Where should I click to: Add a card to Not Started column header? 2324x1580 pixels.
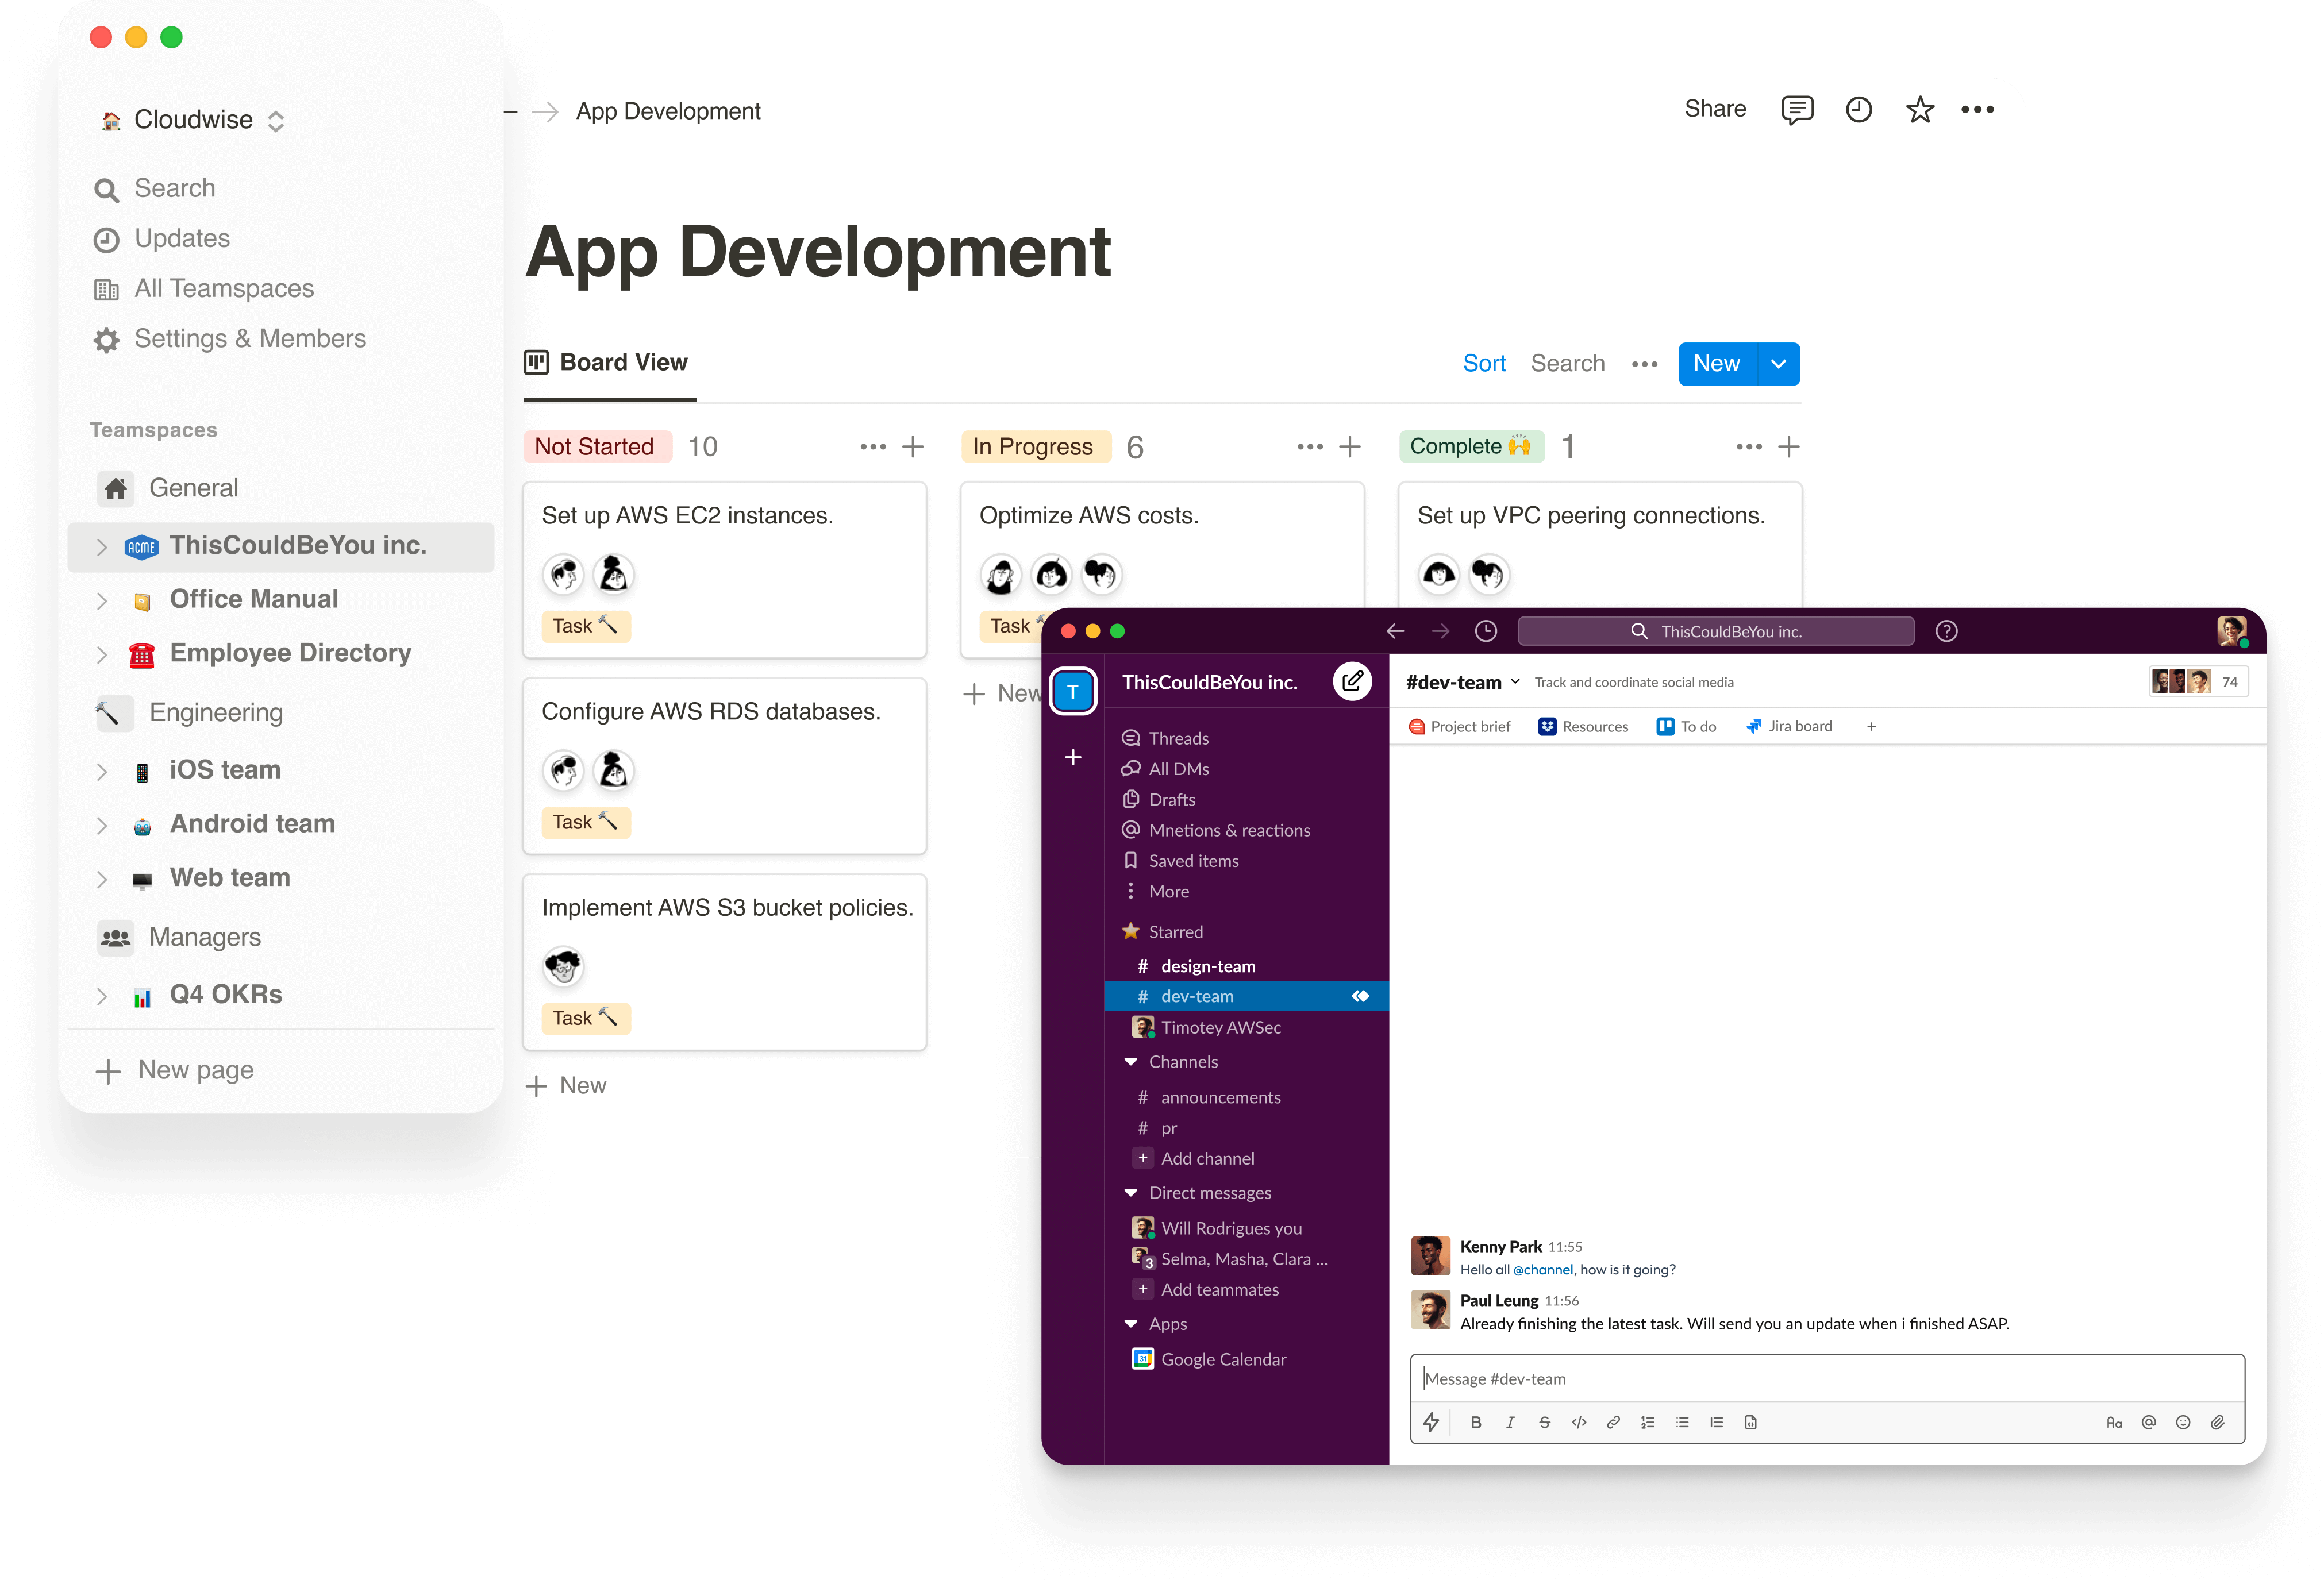[912, 446]
